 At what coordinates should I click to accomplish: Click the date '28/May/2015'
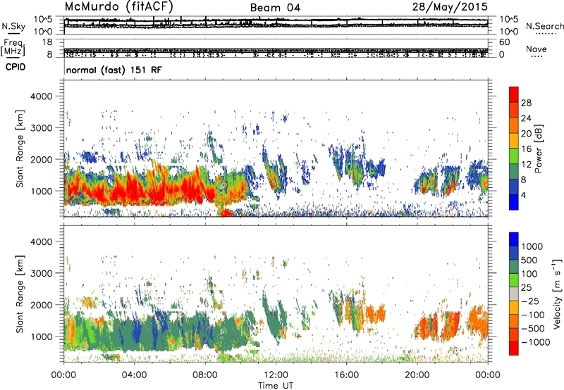(x=450, y=6)
